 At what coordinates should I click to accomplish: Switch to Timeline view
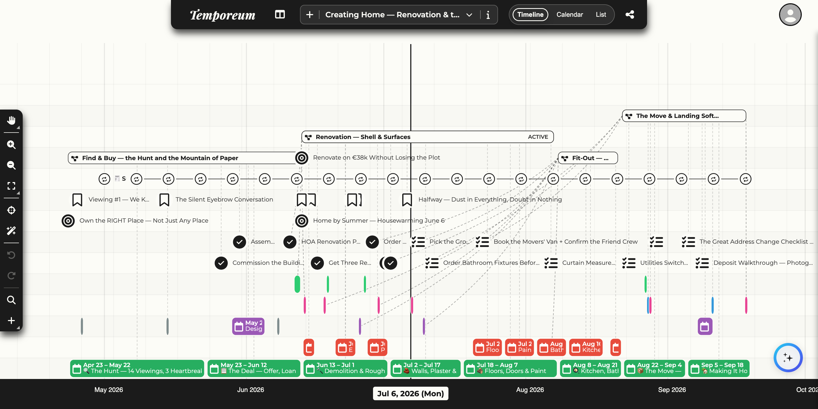point(530,15)
